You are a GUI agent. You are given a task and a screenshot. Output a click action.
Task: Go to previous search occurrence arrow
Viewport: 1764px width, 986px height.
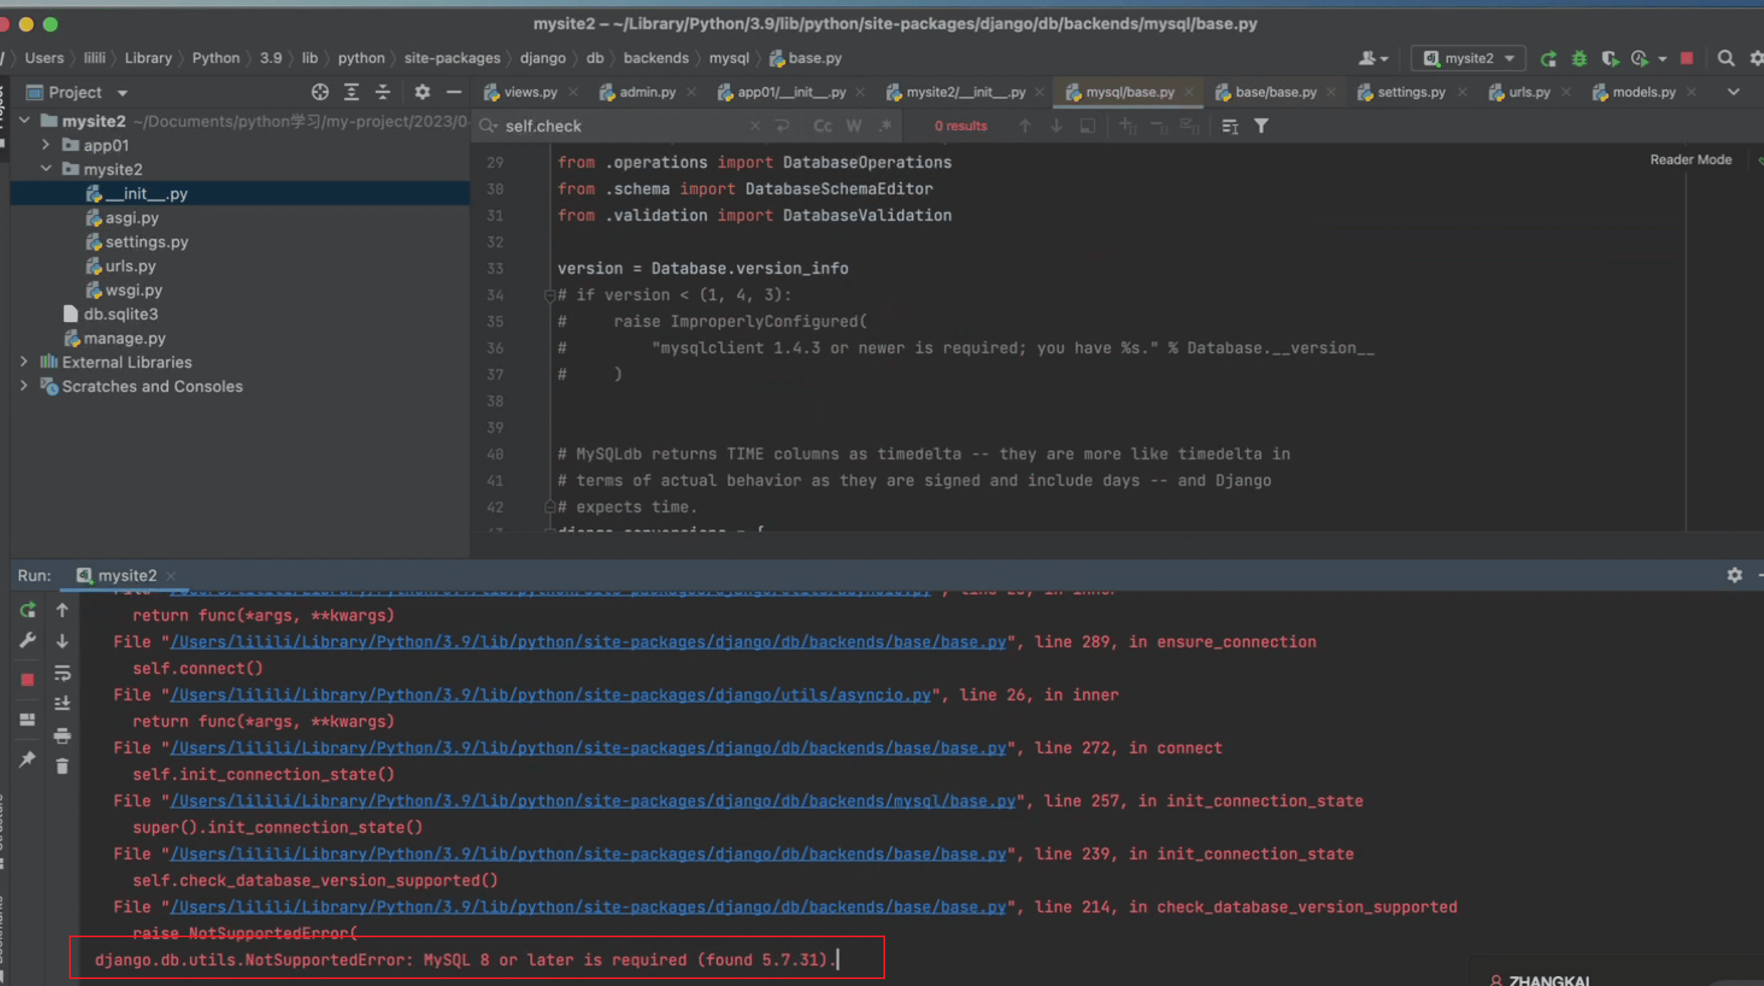pos(1024,126)
